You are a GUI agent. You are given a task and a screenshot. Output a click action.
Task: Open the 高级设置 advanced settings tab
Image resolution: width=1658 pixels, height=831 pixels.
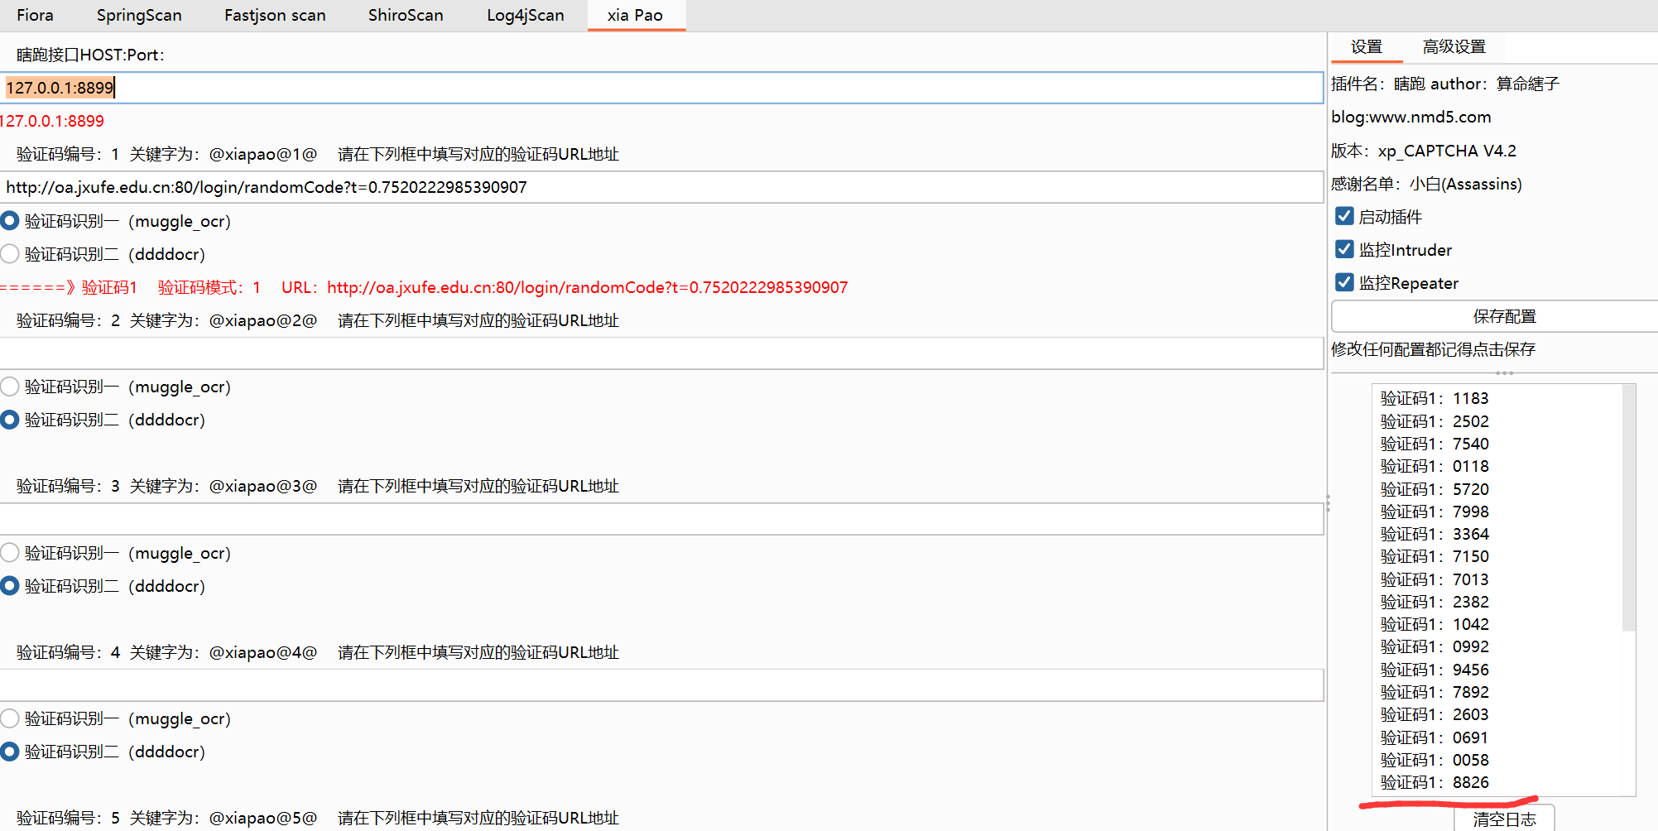pyautogui.click(x=1454, y=47)
